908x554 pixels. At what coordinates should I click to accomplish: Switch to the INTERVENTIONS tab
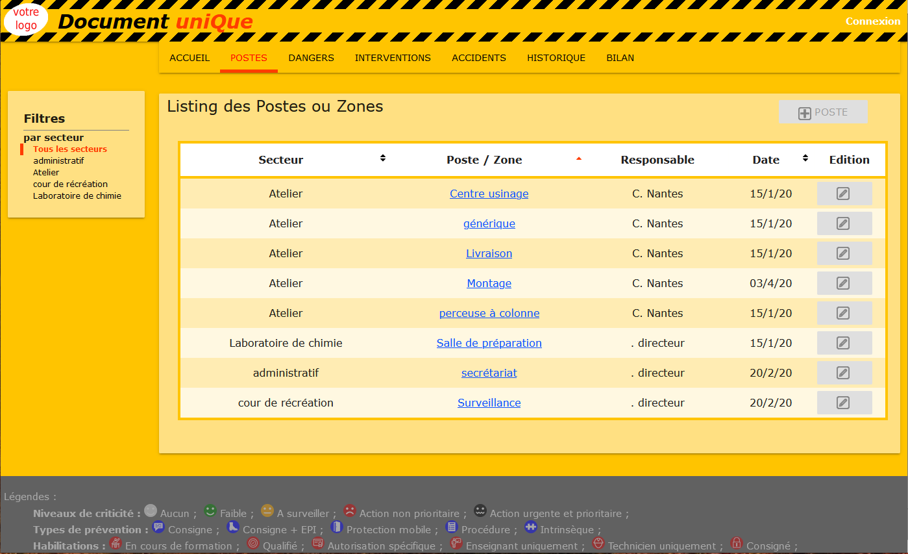[x=393, y=58]
